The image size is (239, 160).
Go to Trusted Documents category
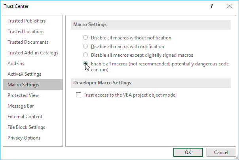click(x=28, y=42)
